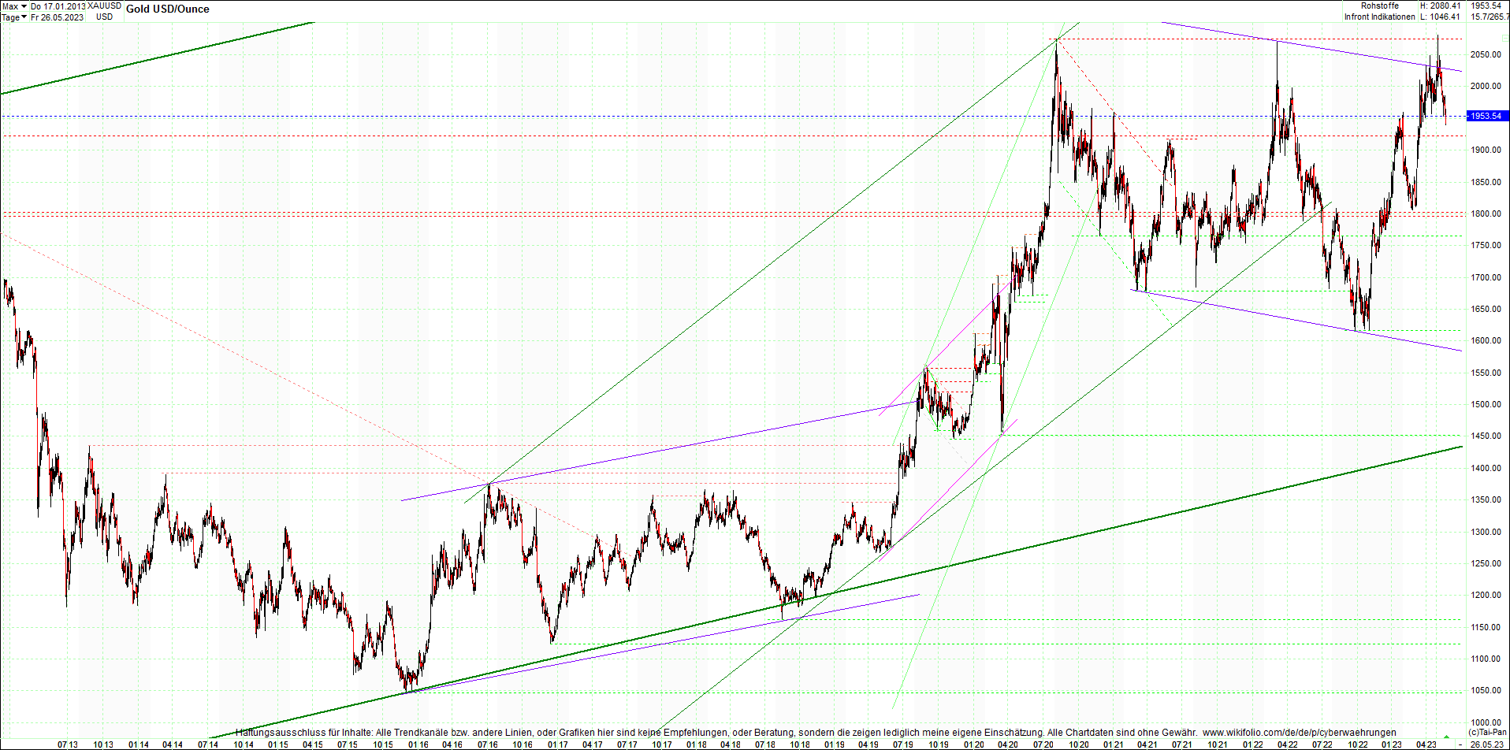The image size is (1510, 750).
Task: Click the high value H: 2080.41
Action: (x=1441, y=6)
